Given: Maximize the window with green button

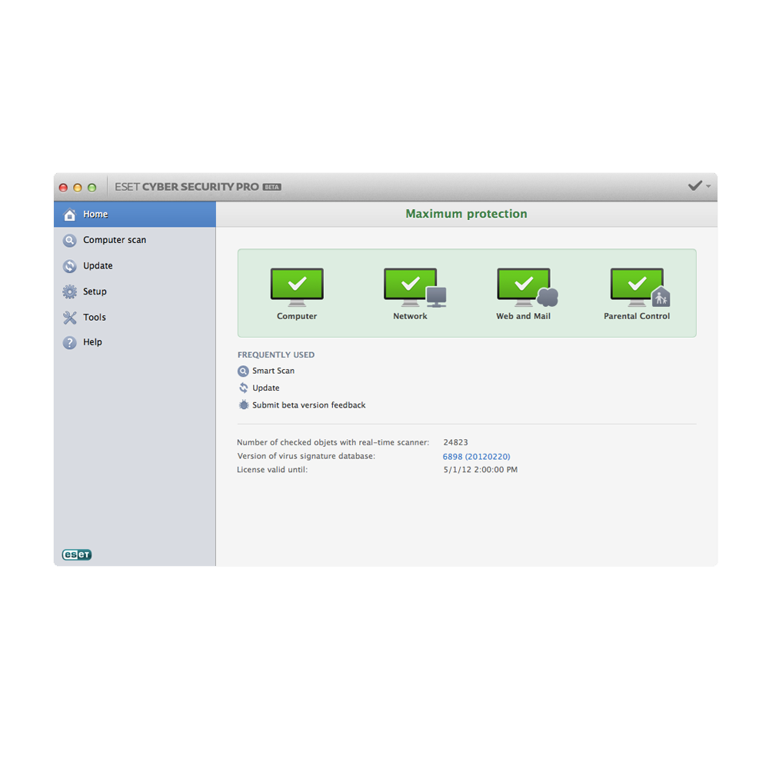Looking at the screenshot, I should coord(92,188).
